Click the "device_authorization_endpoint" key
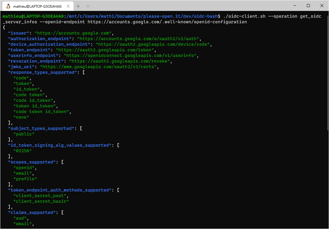Image resolution: width=329 pixels, height=229 pixels. (49, 44)
